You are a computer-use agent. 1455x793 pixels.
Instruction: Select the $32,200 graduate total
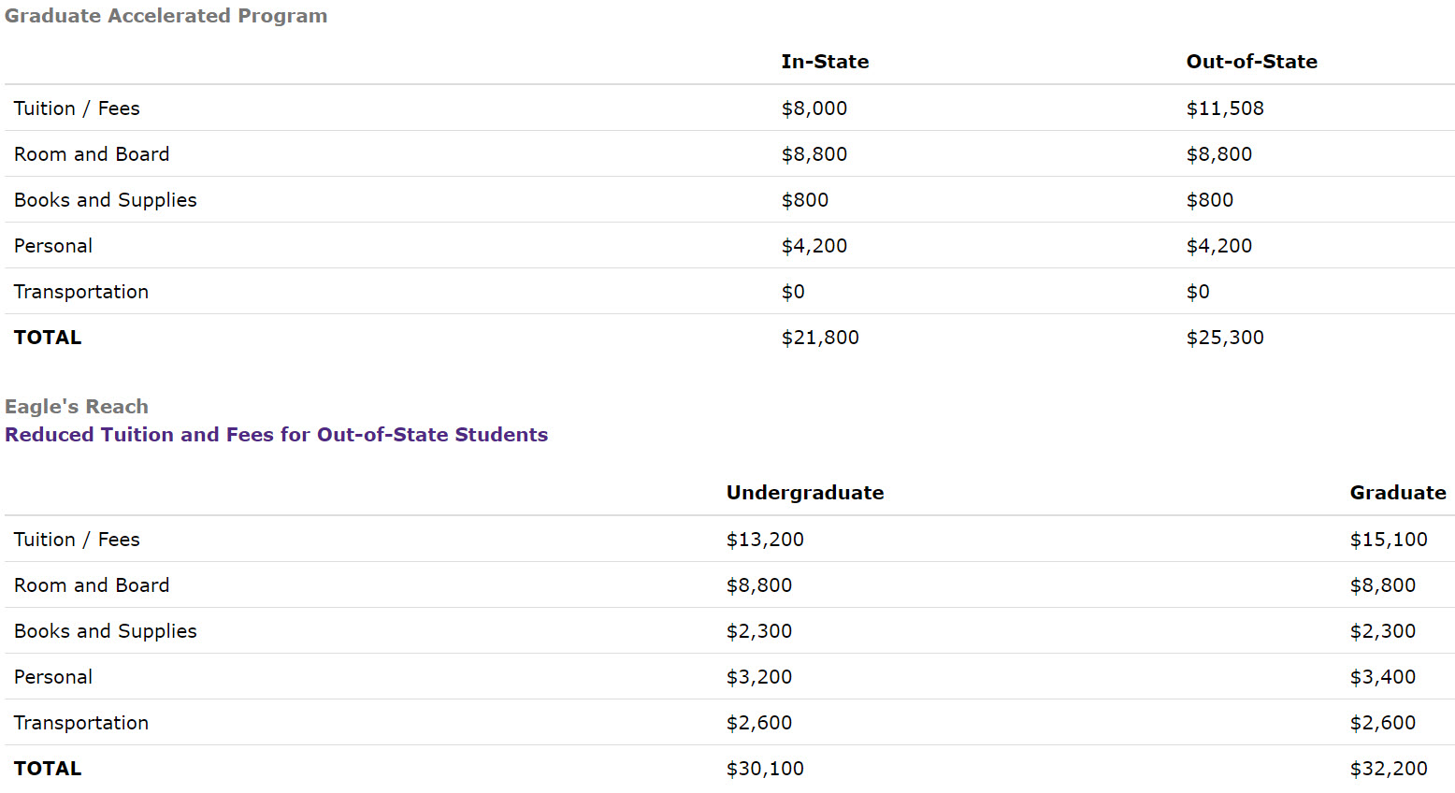tap(1388, 769)
